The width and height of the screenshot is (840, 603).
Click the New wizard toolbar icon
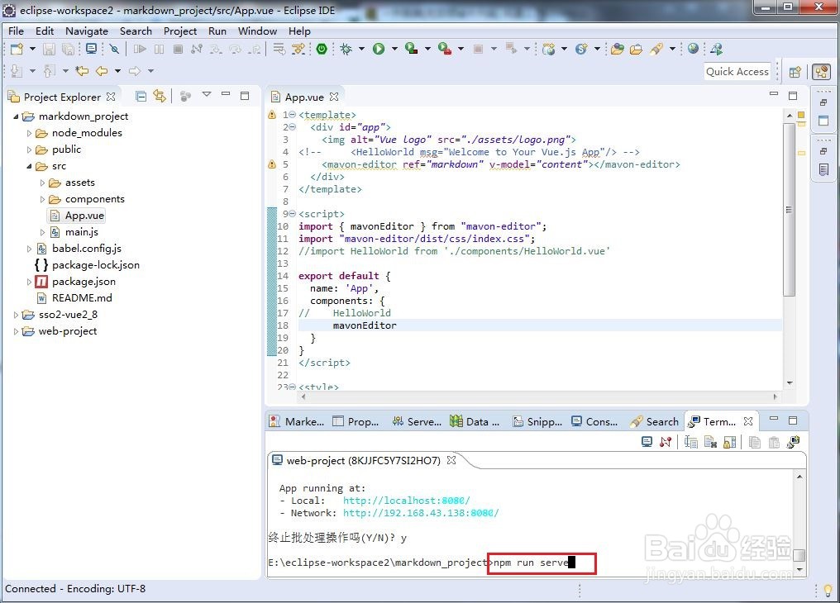click(17, 50)
